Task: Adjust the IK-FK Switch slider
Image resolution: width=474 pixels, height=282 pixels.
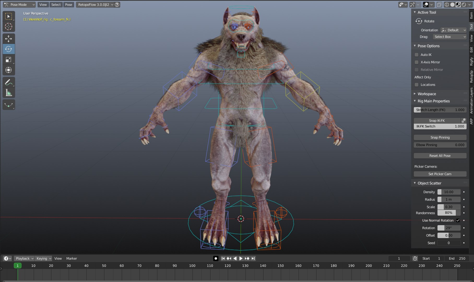Action: pyautogui.click(x=440, y=126)
